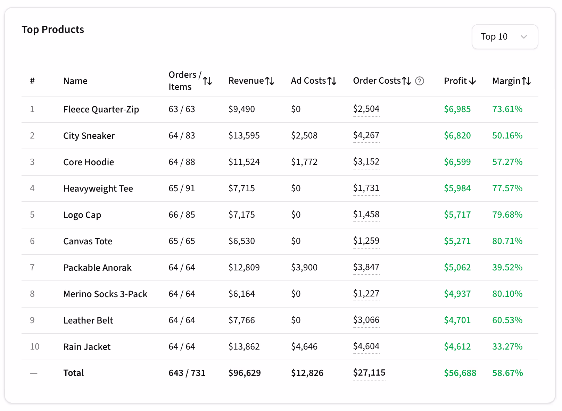562x411 pixels.
Task: Click the $3,066 order cost value
Action: pyautogui.click(x=366, y=320)
